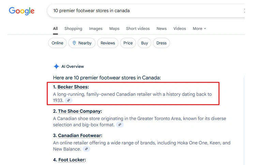Apply the Reviews filter chip
The width and height of the screenshot is (253, 165).
[x=108, y=43]
